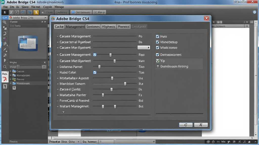
Task: Click the round blue icon near the window's right edge
Action: point(254,12)
